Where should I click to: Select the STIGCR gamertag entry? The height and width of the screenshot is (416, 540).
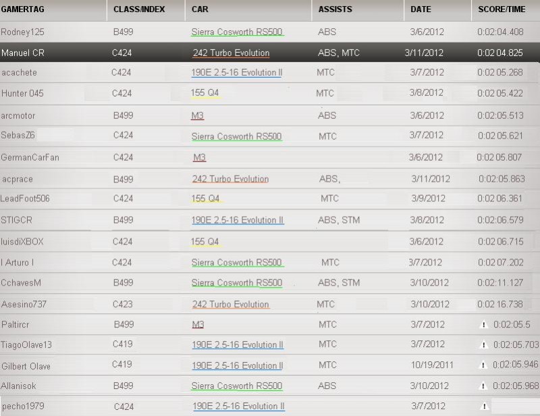tap(16, 220)
